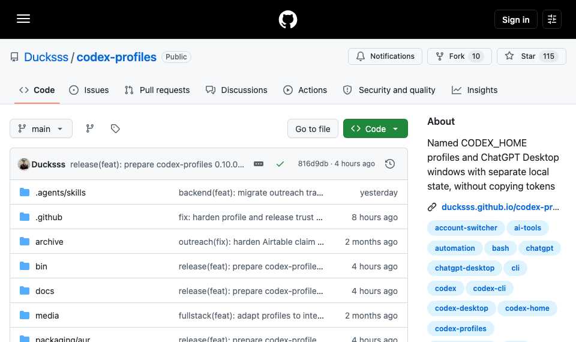The width and height of the screenshot is (576, 342).
Task: View tags via the tag icon
Action: 115,128
